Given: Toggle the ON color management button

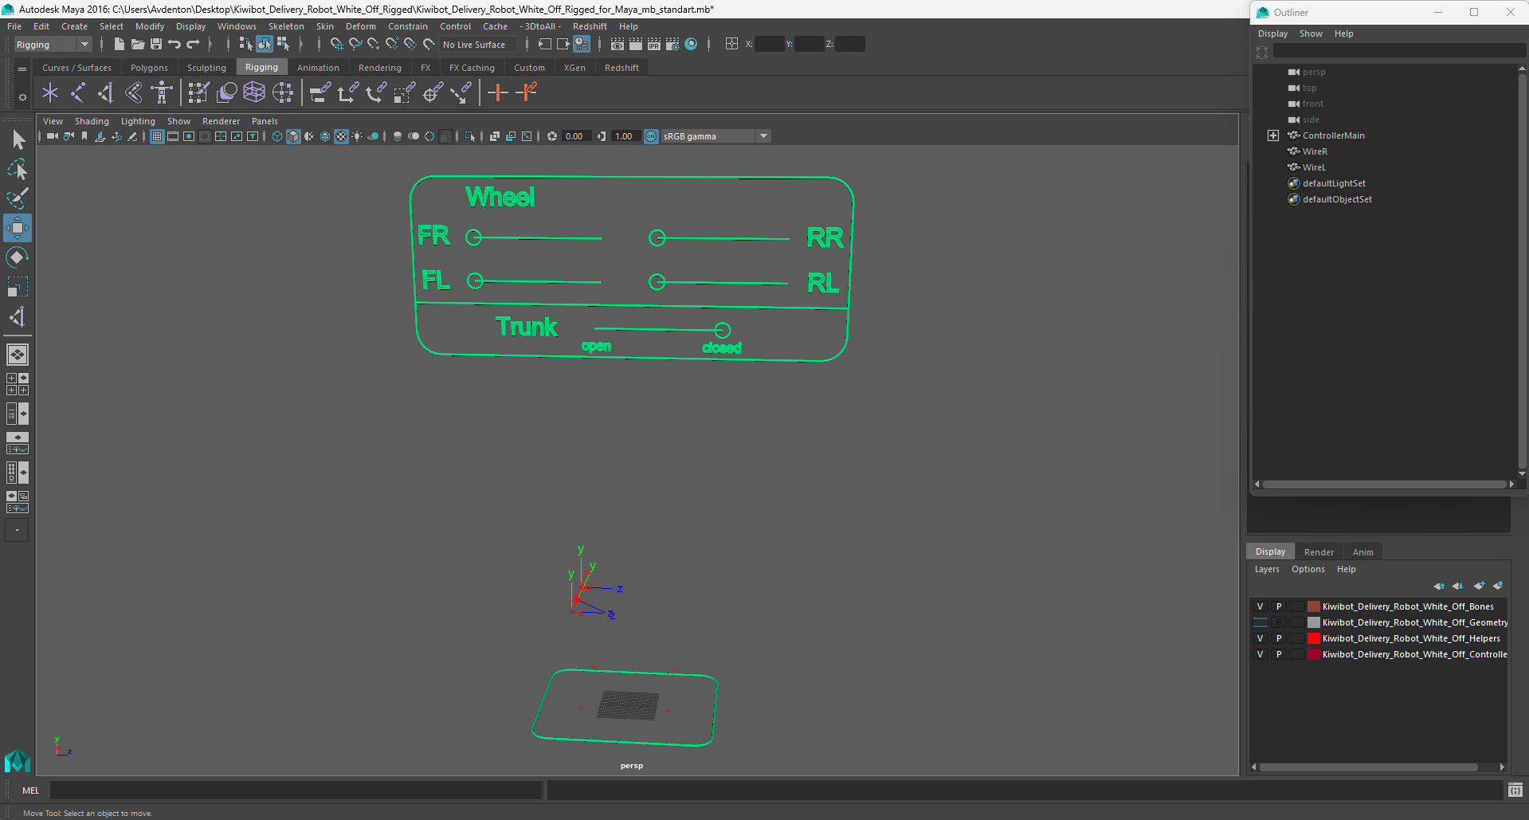Looking at the screenshot, I should [x=651, y=136].
